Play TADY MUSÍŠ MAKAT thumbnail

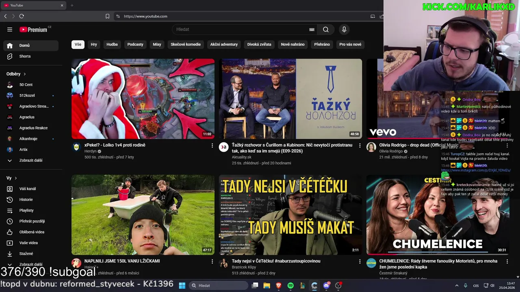coord(290,215)
